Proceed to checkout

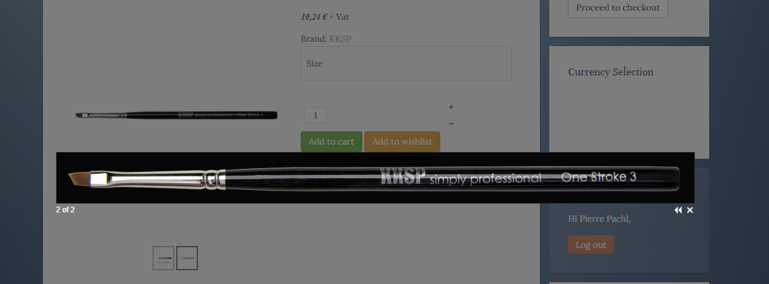(x=618, y=8)
